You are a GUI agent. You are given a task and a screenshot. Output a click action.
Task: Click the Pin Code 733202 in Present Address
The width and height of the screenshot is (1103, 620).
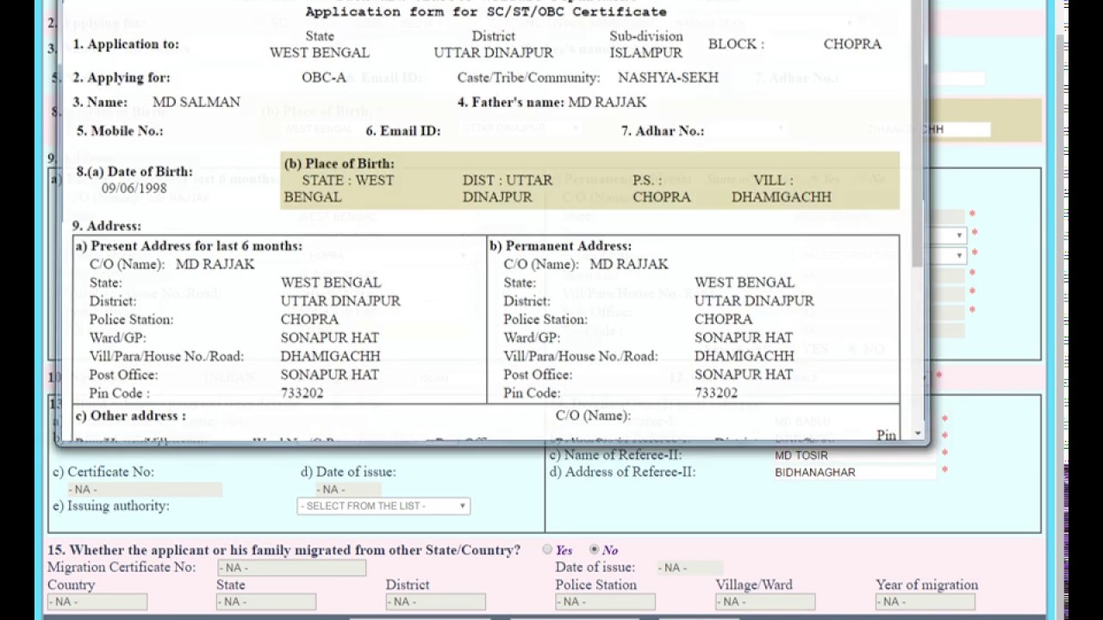click(302, 393)
